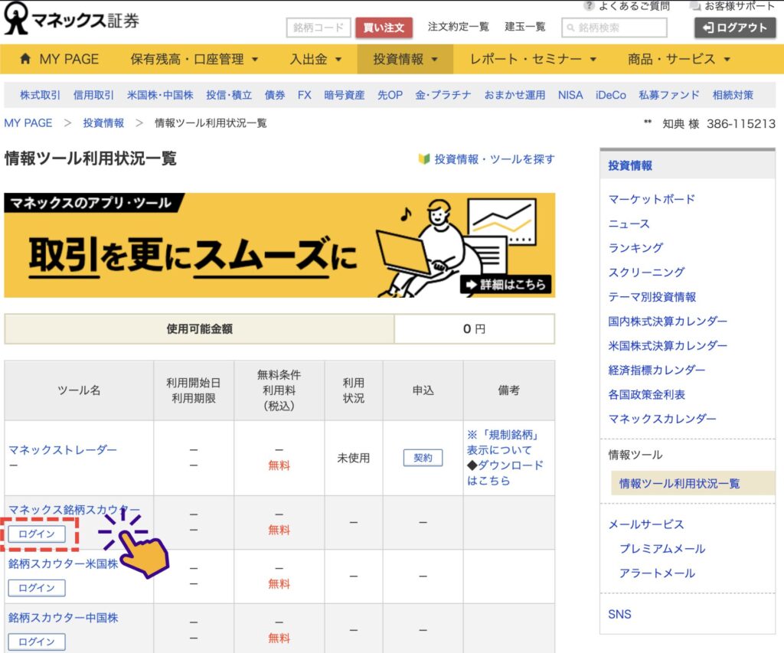
Task: Open 私募ファンド in the sub navigation
Action: tap(669, 95)
